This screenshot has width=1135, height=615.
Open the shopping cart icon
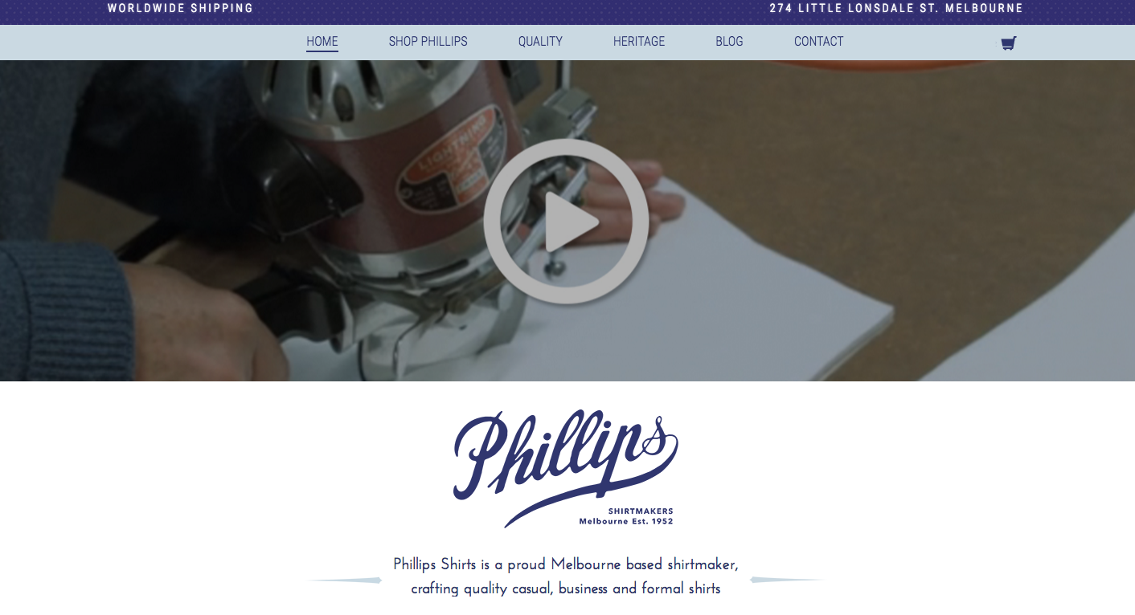tap(1009, 43)
